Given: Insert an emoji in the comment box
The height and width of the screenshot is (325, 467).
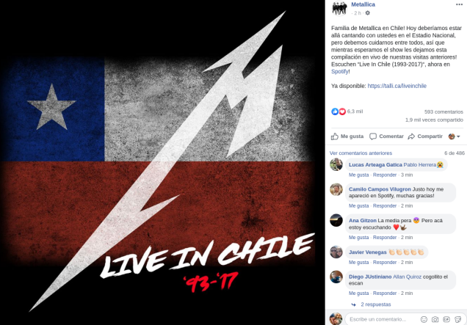Looking at the screenshot, I should 424,319.
